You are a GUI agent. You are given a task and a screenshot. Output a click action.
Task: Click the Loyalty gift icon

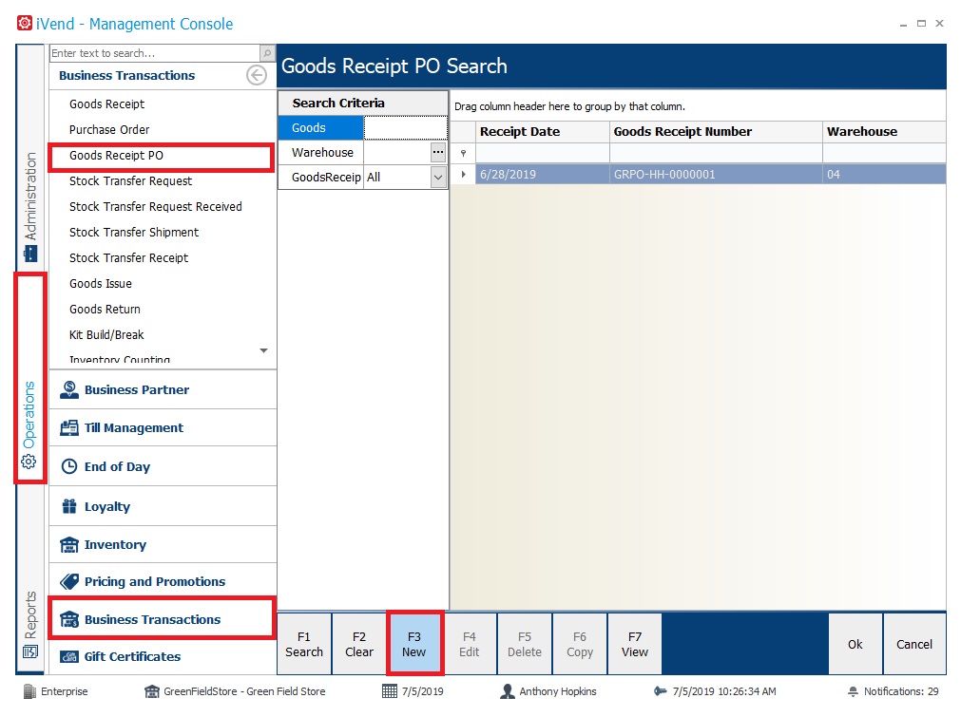click(69, 506)
